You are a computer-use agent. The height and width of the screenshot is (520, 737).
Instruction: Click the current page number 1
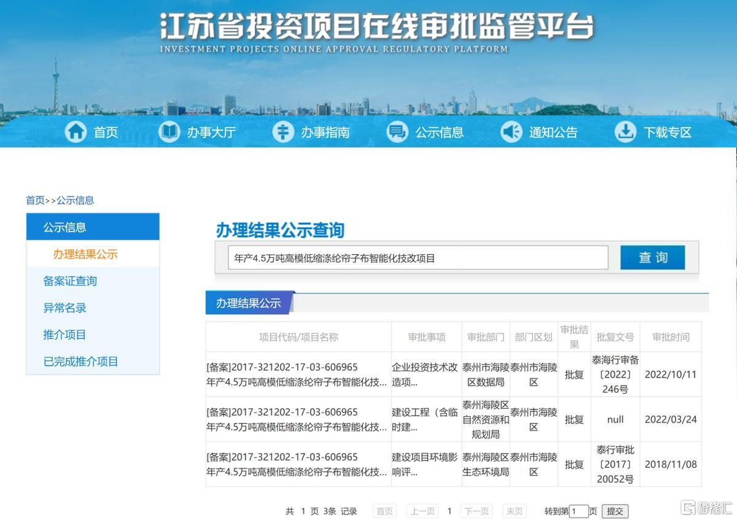pos(450,511)
